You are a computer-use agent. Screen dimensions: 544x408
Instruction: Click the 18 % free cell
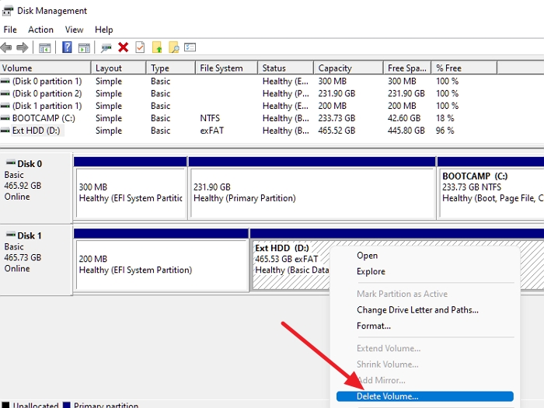click(445, 118)
